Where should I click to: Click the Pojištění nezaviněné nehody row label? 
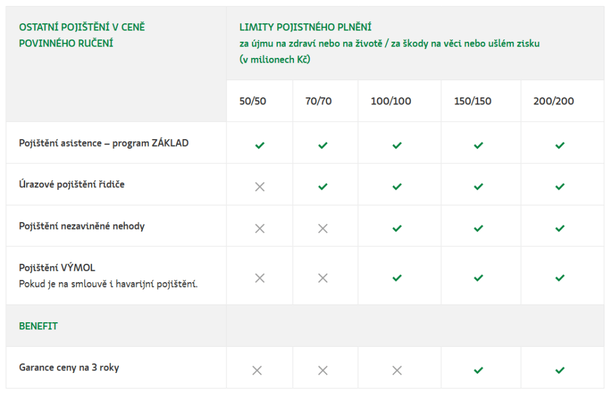tap(82, 226)
